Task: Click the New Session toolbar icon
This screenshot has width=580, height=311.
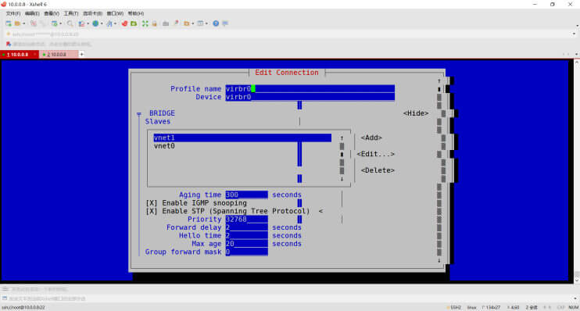Action: pyautogui.click(x=8, y=23)
